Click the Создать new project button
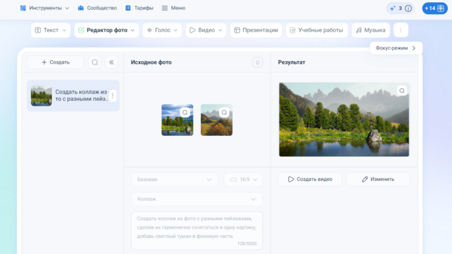452x254 pixels. tap(55, 62)
